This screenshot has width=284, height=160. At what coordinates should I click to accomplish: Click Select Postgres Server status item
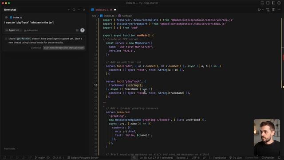(83, 158)
